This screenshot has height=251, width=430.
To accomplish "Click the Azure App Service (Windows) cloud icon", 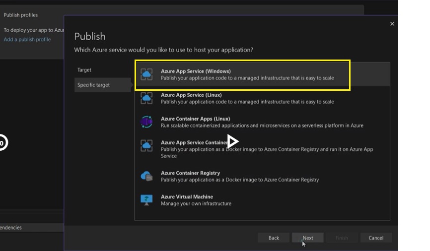I will 146,74.
